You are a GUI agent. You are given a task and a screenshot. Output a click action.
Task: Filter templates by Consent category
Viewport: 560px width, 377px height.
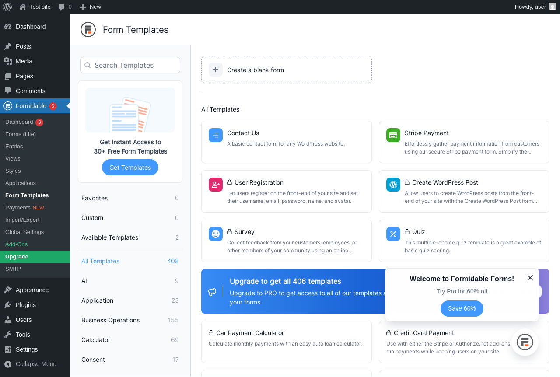130,360
